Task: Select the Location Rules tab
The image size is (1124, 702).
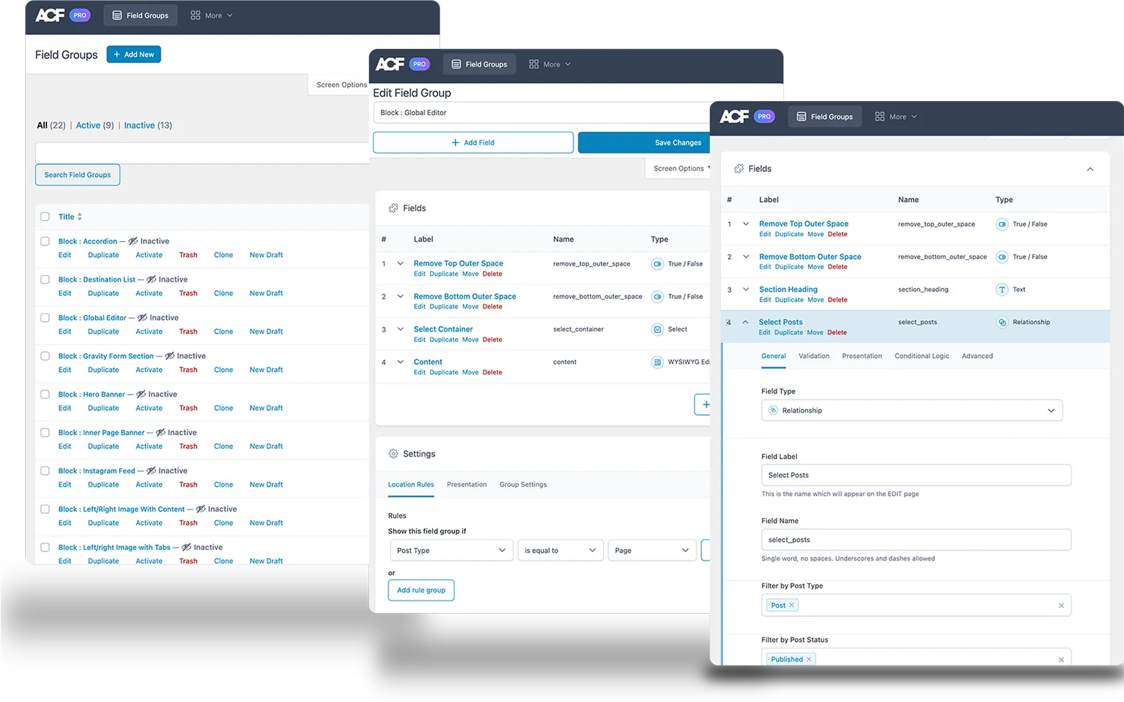Action: 411,485
